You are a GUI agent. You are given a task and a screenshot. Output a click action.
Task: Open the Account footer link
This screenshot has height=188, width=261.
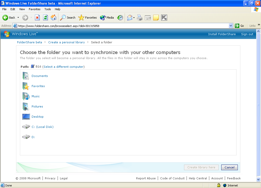tap(217, 178)
